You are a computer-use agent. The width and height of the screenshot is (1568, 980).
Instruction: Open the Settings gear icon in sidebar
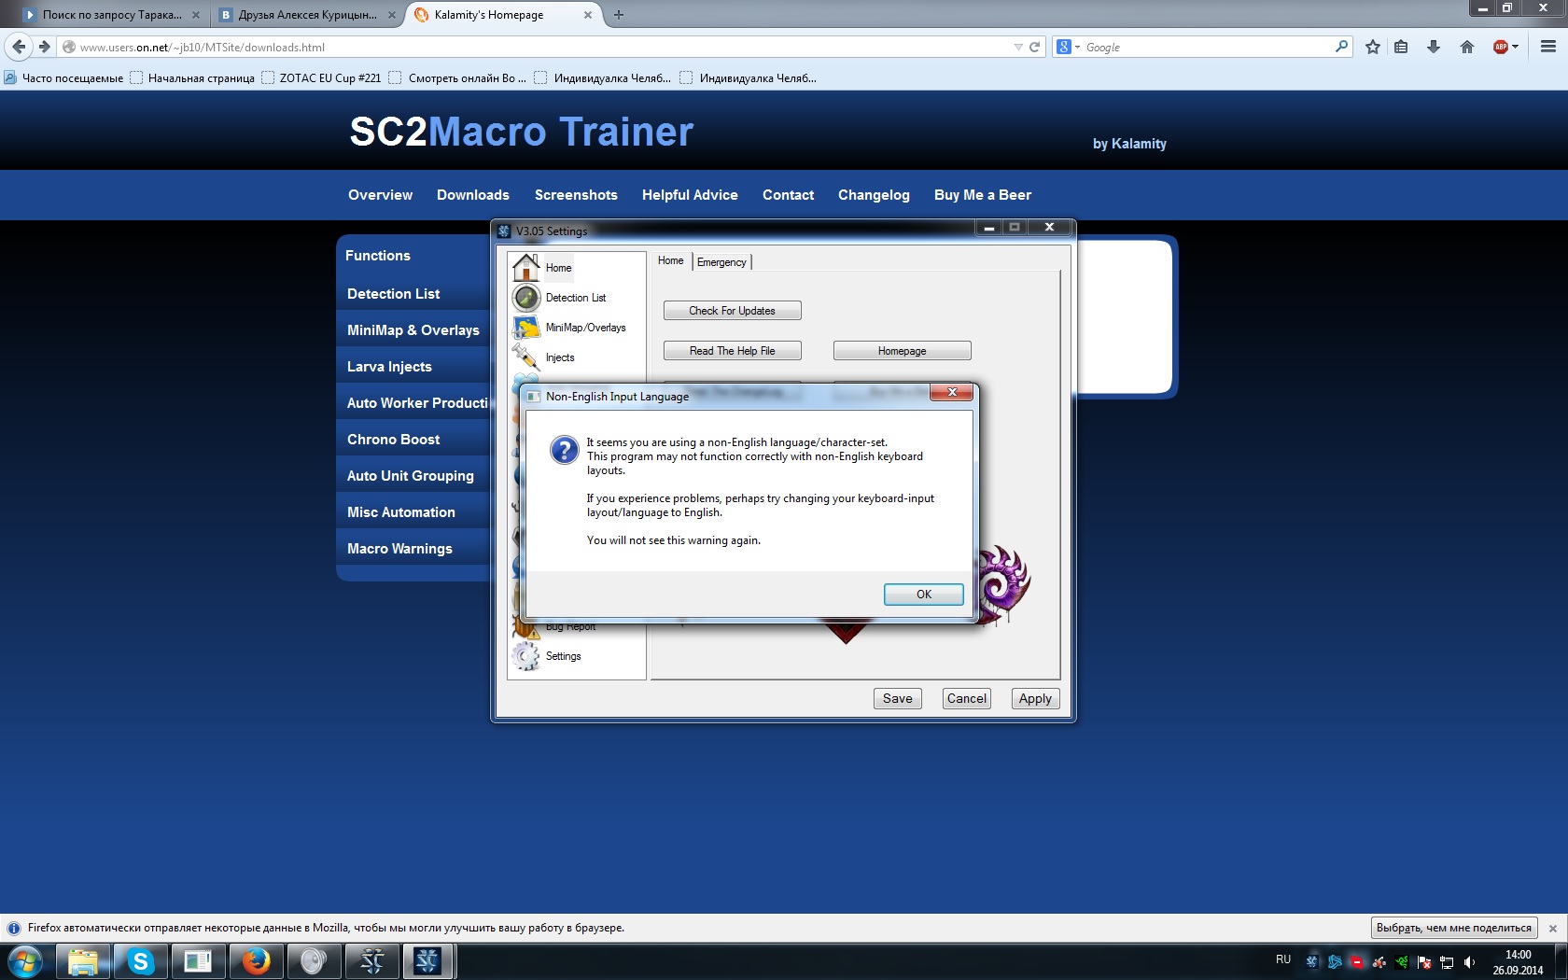(x=526, y=656)
